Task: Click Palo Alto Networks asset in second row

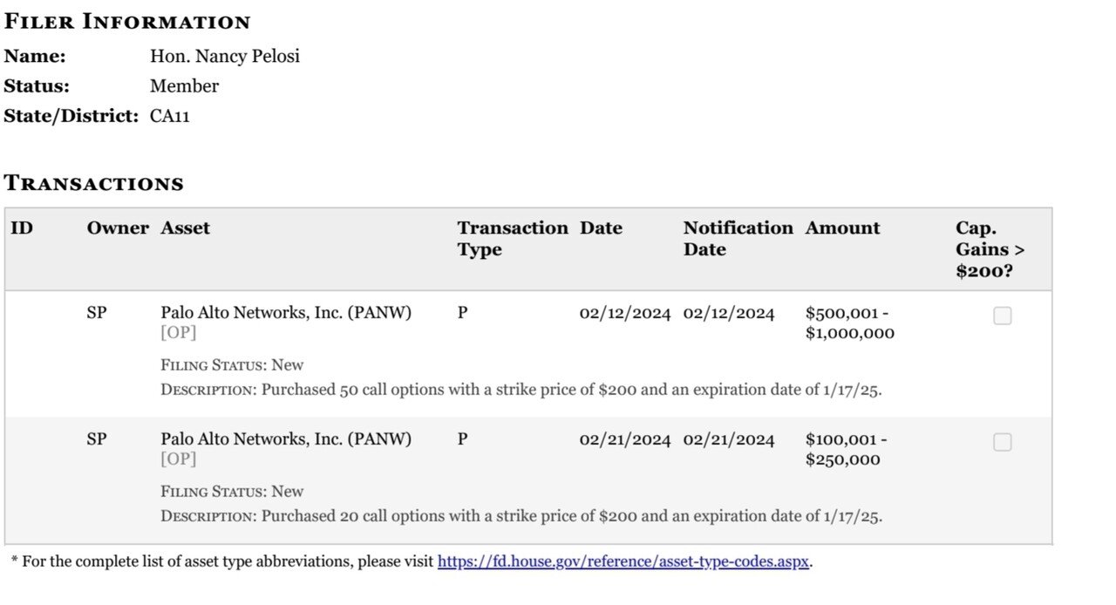Action: [x=286, y=439]
